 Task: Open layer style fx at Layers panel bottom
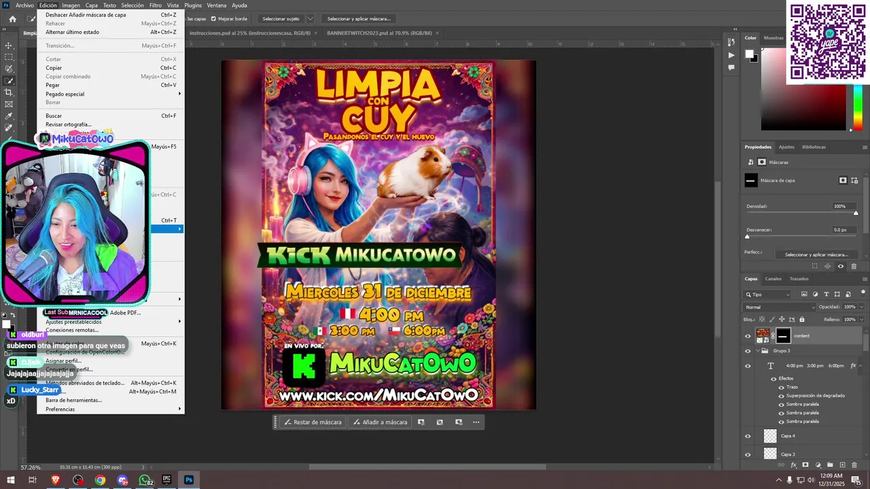pyautogui.click(x=794, y=465)
